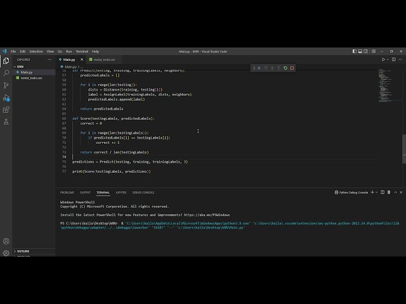Close the bottom panel
Image resolution: width=406 pixels, height=304 pixels.
[x=401, y=193]
